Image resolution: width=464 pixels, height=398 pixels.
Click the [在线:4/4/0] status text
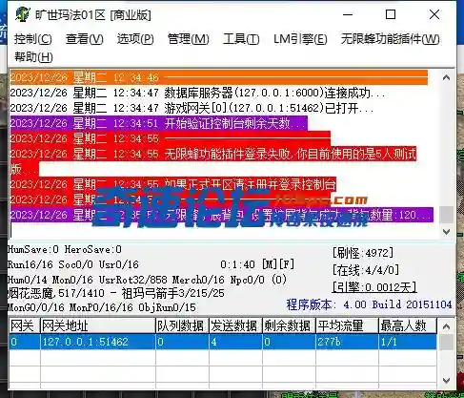(x=366, y=270)
